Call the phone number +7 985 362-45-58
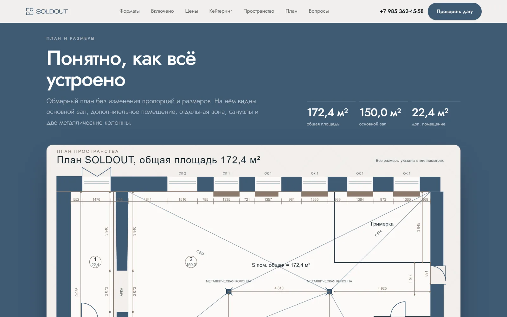The image size is (507, 317). pos(401,11)
